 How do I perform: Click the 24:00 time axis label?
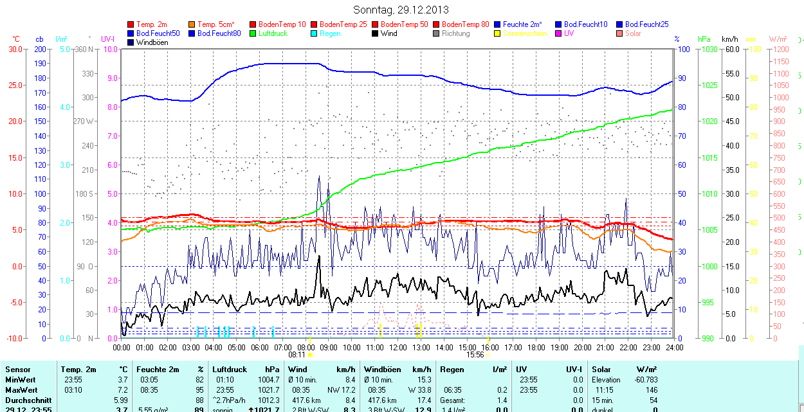coord(673,348)
